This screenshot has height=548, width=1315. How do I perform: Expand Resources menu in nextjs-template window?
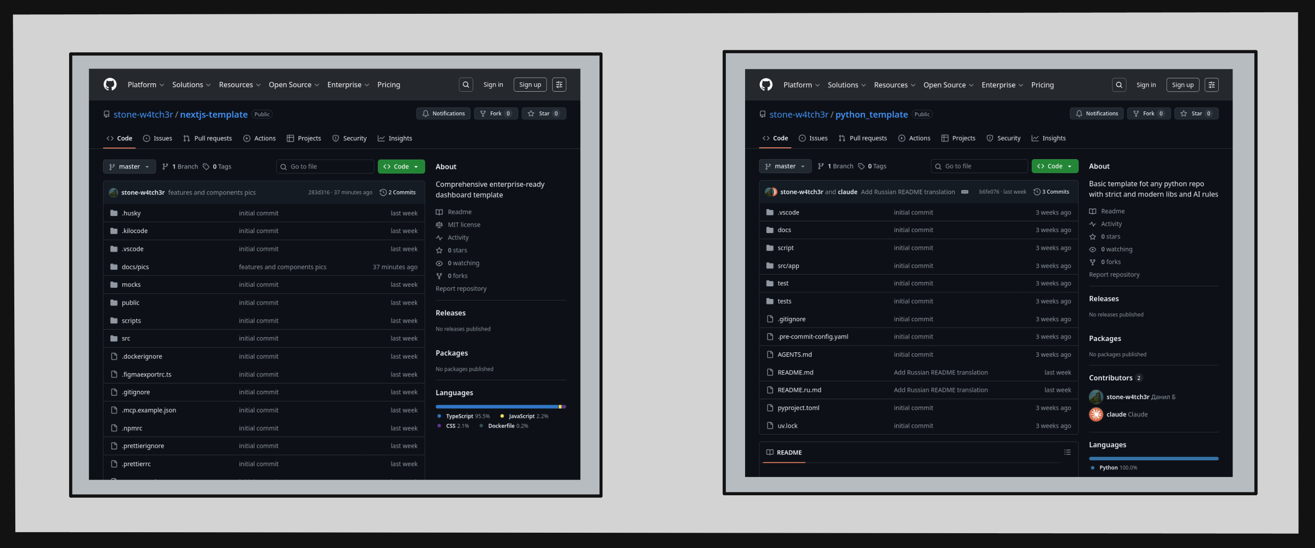239,85
